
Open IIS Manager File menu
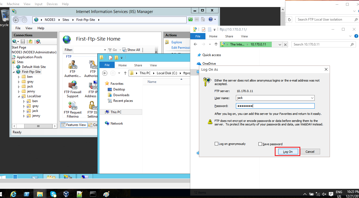(18, 28)
